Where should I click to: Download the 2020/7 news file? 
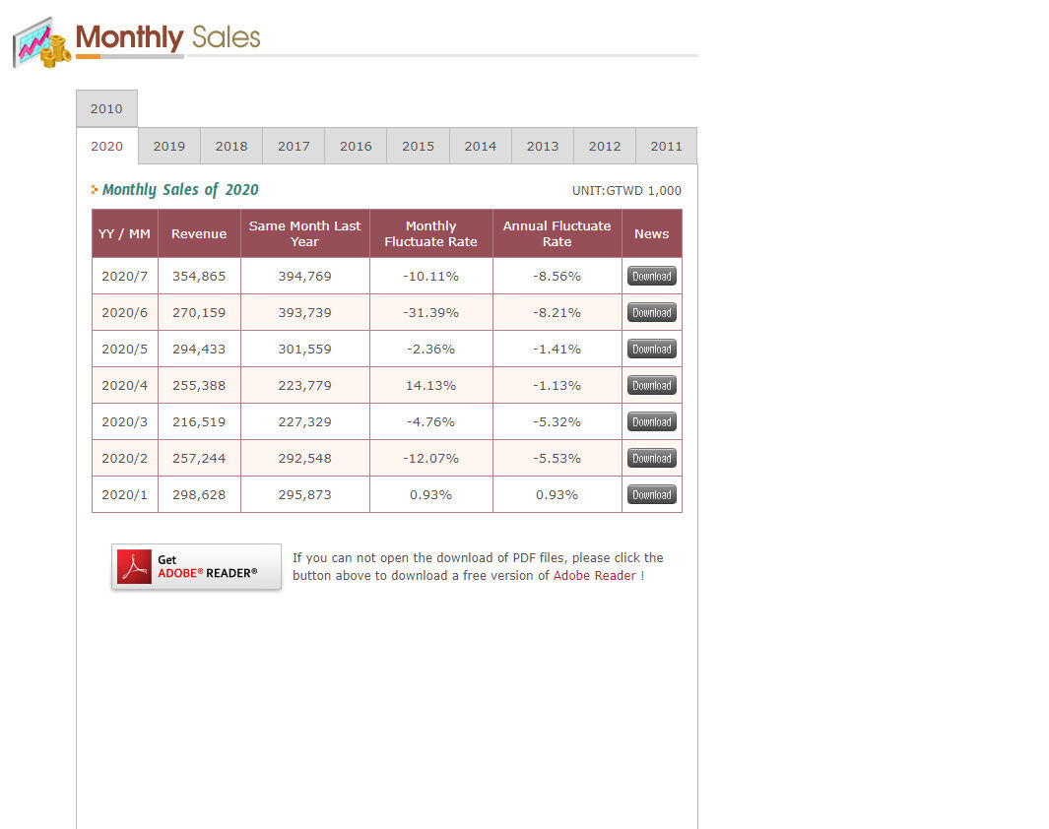652,276
